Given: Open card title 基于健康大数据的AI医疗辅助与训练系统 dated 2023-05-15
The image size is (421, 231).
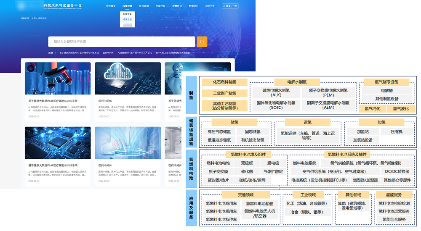Looking at the screenshot, I should [x=53, y=101].
